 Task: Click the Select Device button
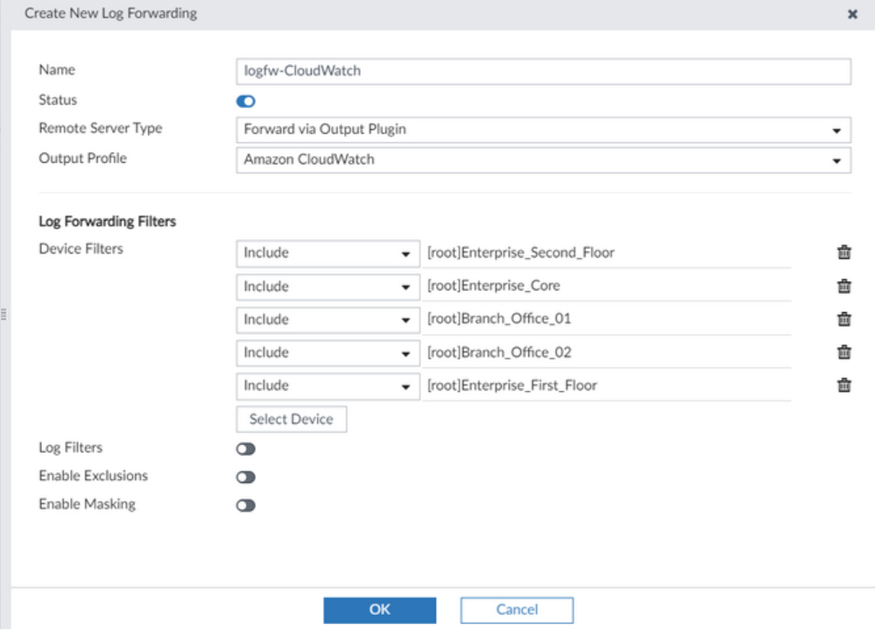(x=291, y=419)
